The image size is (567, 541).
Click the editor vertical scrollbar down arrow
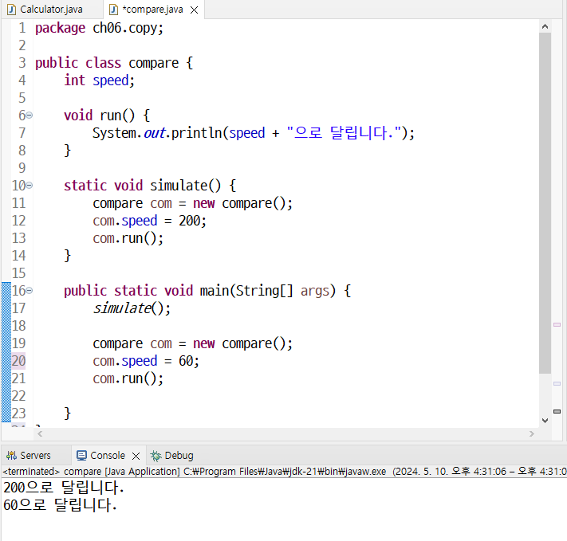(545, 421)
